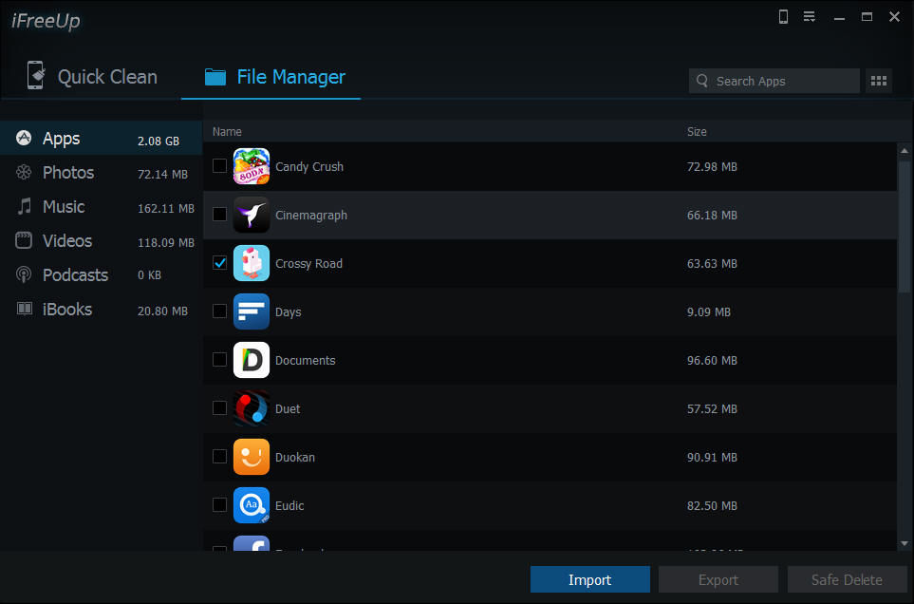The image size is (914, 604).
Task: Select the Documents app icon
Action: pyautogui.click(x=252, y=360)
